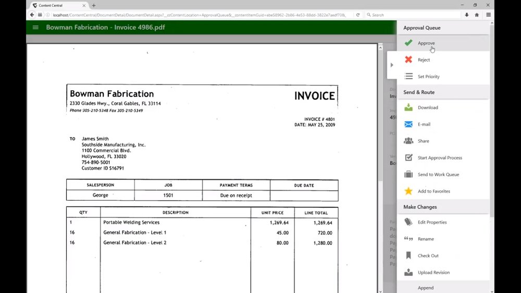Reload the page with refresh icon

tap(358, 15)
